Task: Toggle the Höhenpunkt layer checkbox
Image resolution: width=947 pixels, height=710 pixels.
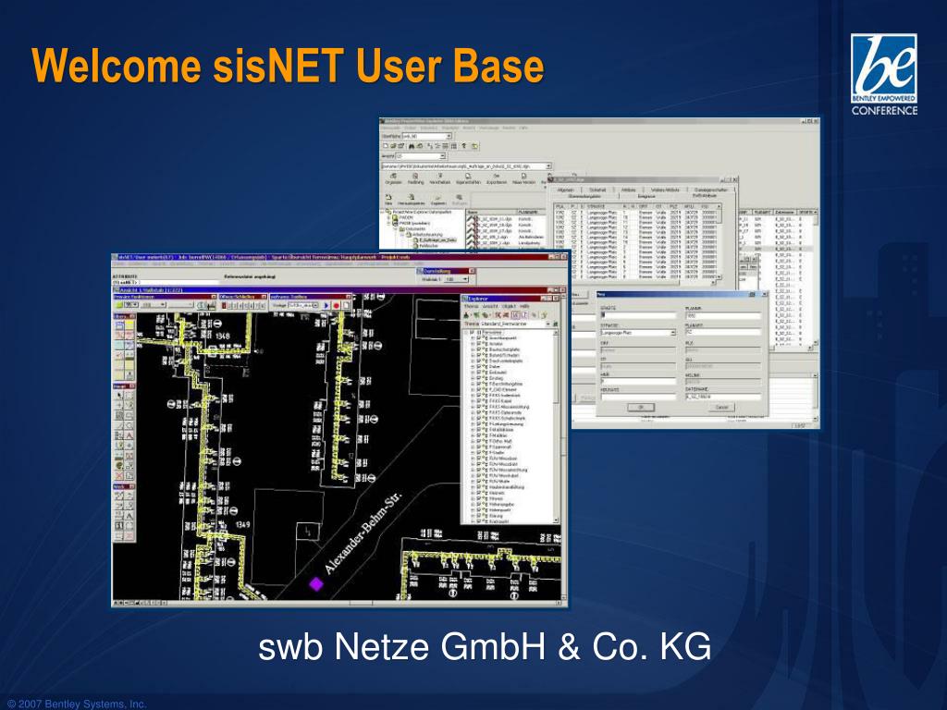Action: click(x=479, y=510)
